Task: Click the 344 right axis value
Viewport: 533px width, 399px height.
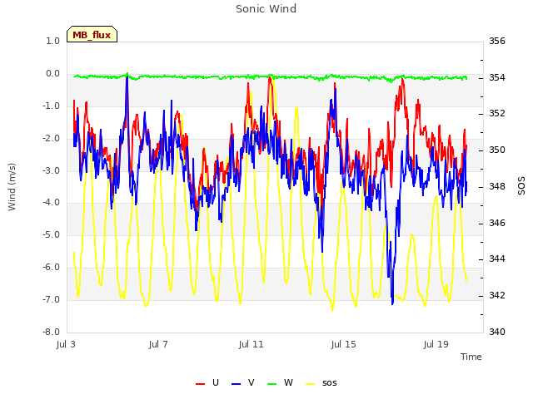Action: click(497, 259)
